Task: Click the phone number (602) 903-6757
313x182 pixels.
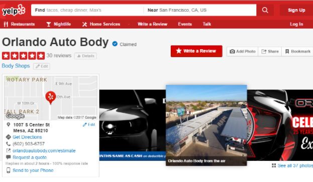Action: click(29, 144)
